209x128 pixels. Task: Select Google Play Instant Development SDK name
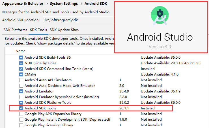pyautogui.click(x=67, y=120)
